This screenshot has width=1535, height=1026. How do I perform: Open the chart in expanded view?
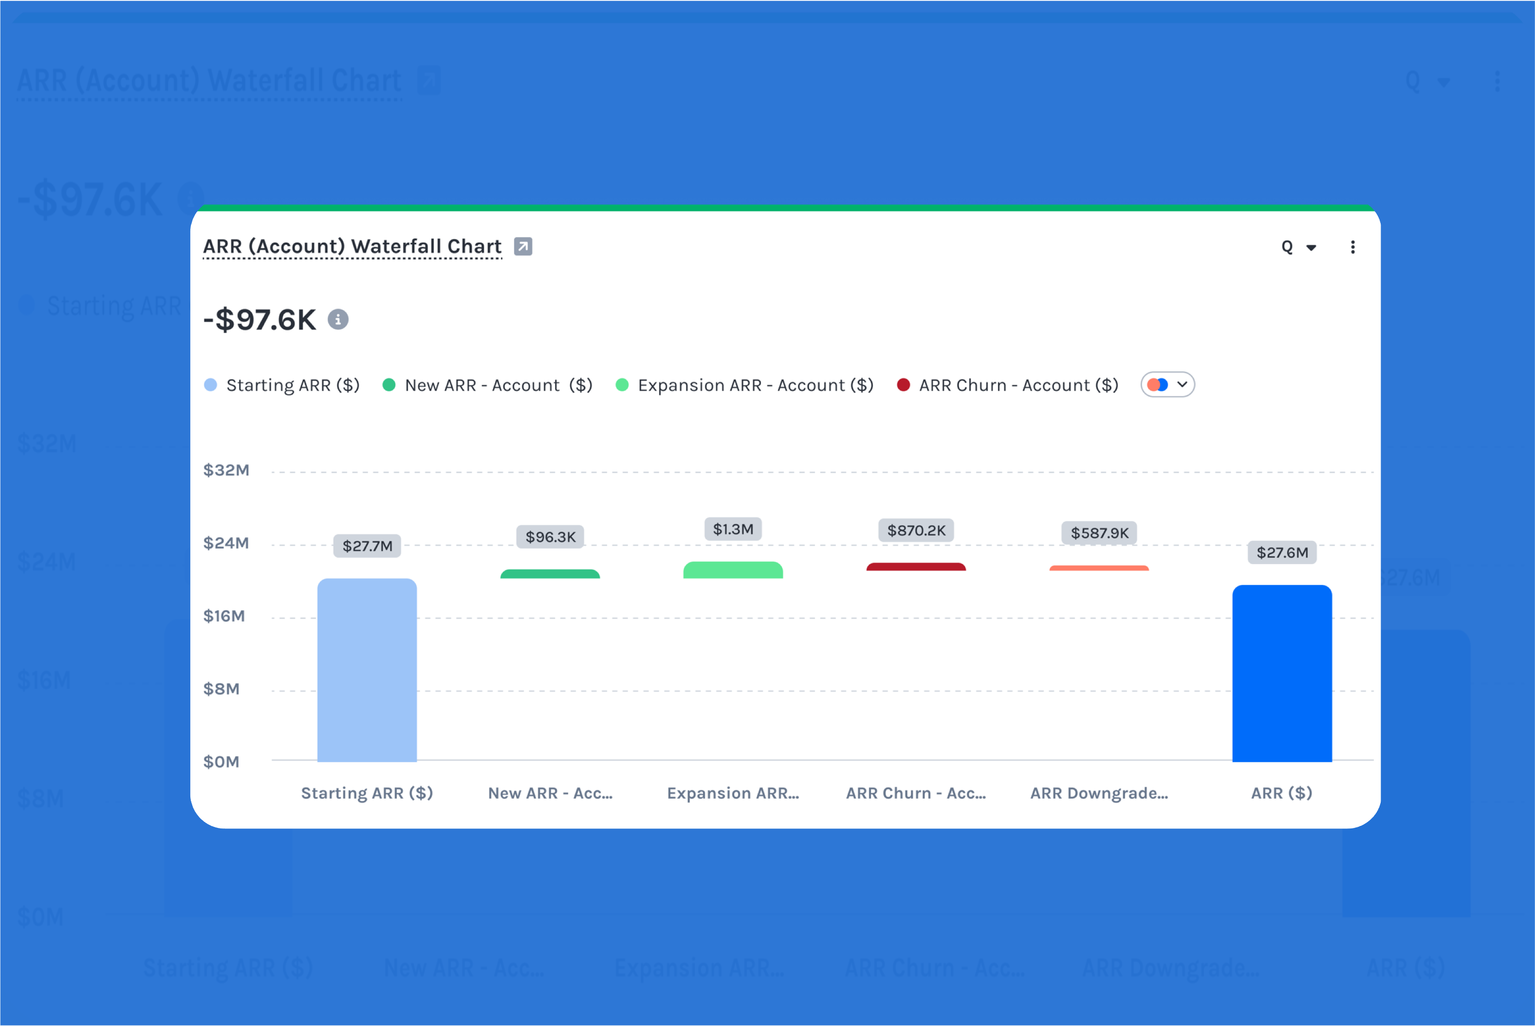pos(523,247)
